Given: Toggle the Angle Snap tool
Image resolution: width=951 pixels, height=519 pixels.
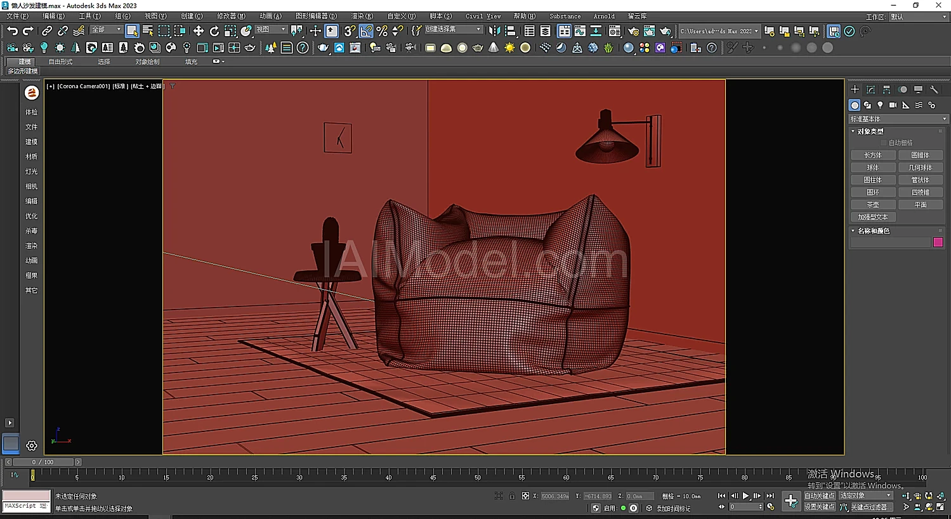Looking at the screenshot, I should (x=366, y=30).
